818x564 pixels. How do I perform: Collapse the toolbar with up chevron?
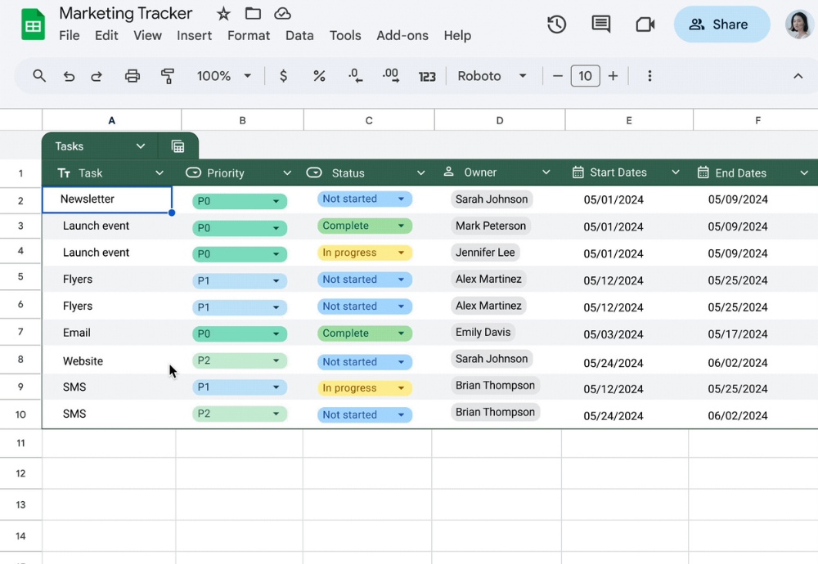(x=798, y=76)
